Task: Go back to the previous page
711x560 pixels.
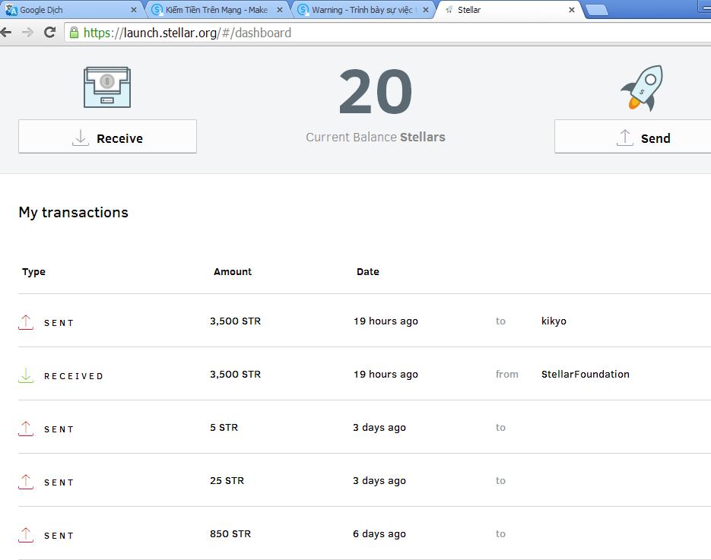Action: point(6,32)
